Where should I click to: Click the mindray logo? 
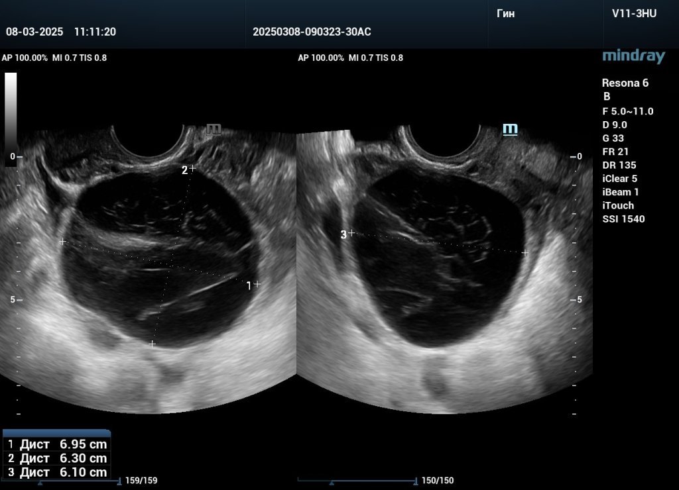click(633, 57)
